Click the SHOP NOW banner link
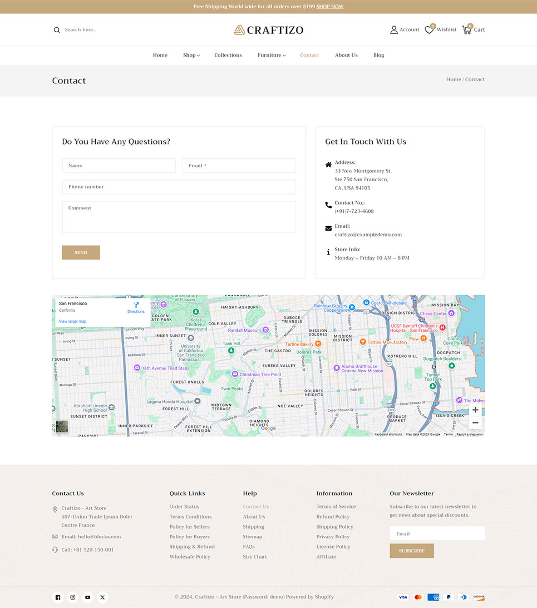The image size is (537, 608). pos(329,7)
